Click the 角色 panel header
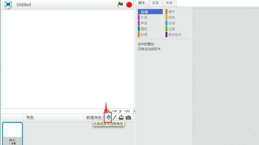 coord(30,118)
